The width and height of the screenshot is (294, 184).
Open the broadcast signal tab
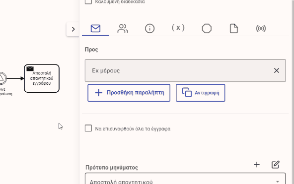(261, 28)
